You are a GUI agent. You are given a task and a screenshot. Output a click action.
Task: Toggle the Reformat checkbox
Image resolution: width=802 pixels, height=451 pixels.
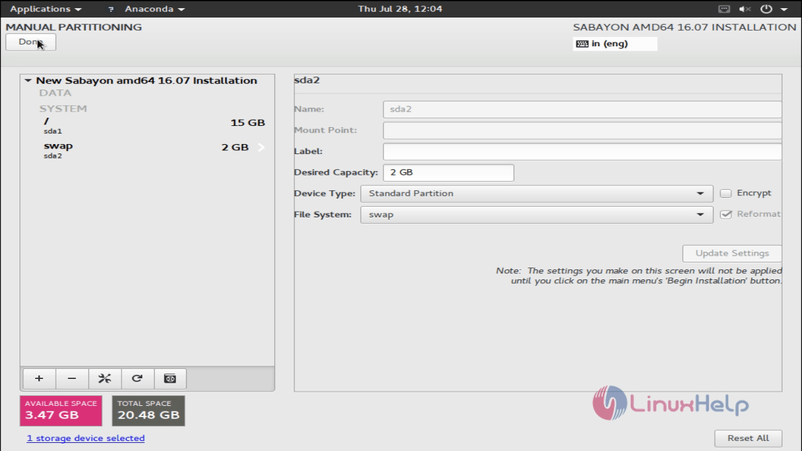[x=726, y=214]
